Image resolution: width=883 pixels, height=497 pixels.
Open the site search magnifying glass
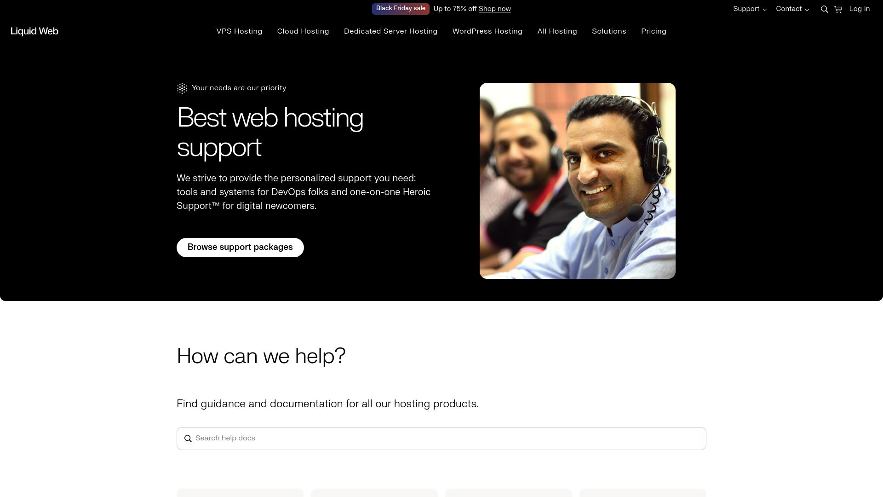click(824, 9)
